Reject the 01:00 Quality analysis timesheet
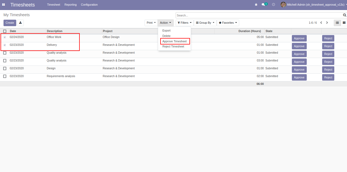This screenshot has height=172, width=347. click(x=328, y=54)
